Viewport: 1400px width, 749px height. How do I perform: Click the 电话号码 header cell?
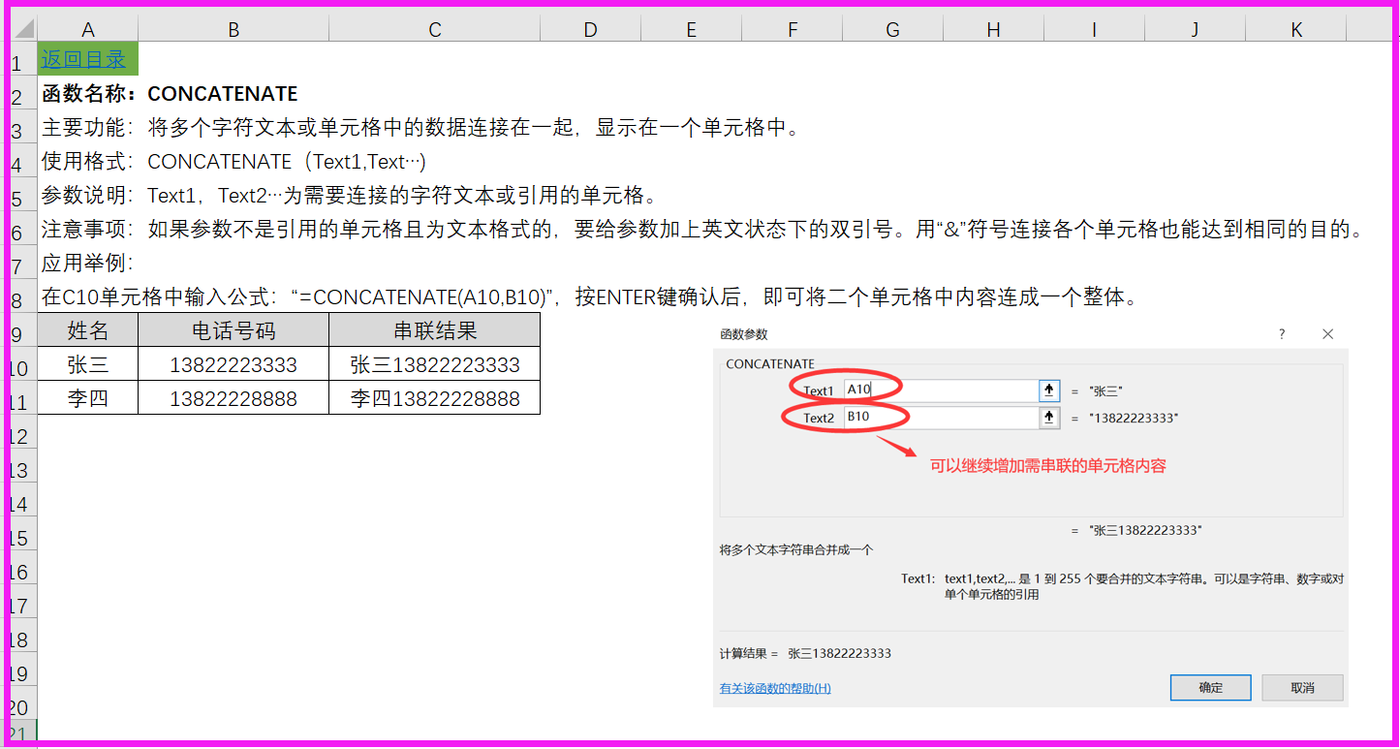[x=233, y=329]
